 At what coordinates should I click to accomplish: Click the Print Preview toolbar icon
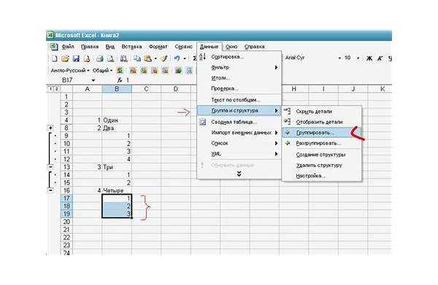(111, 58)
